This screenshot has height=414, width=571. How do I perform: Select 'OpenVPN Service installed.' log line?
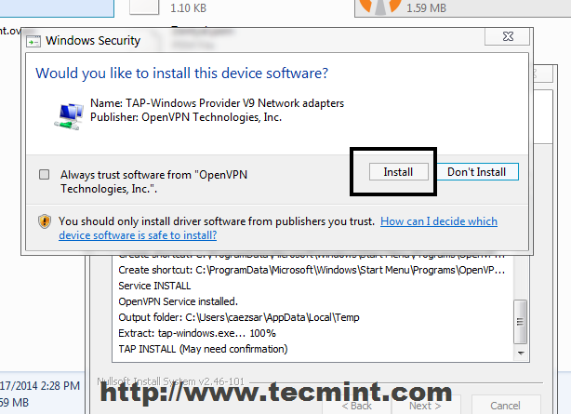178,301
